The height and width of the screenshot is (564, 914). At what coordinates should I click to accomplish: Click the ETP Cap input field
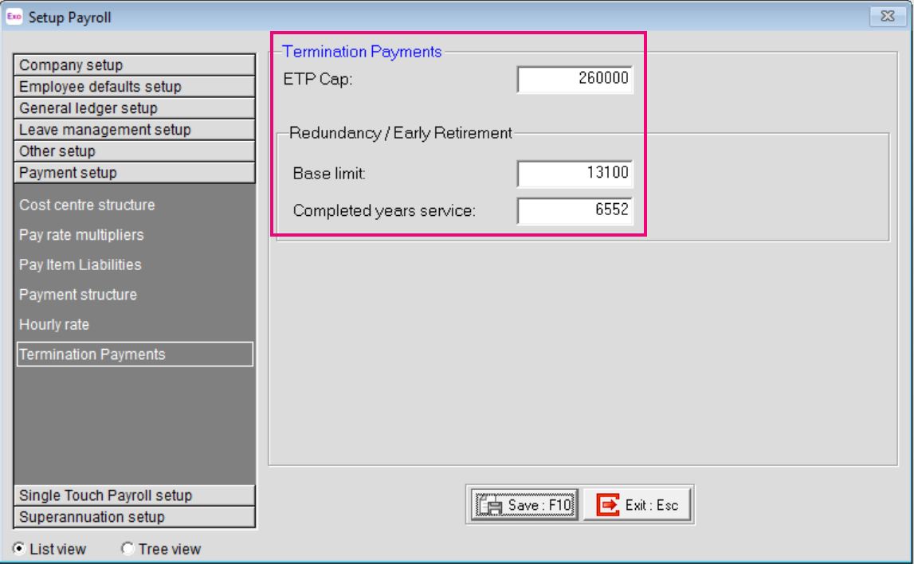tap(575, 79)
